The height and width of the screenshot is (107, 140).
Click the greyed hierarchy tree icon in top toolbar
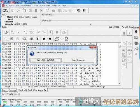pos(65,10)
